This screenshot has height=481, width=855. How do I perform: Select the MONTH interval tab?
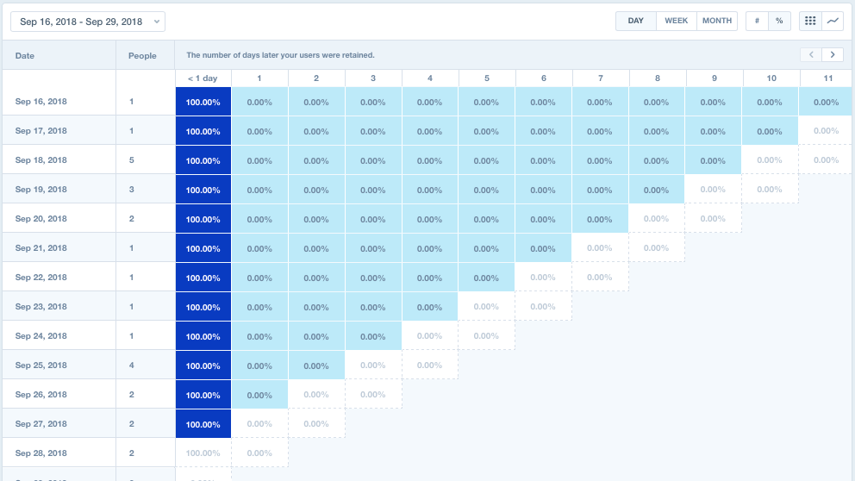click(717, 21)
